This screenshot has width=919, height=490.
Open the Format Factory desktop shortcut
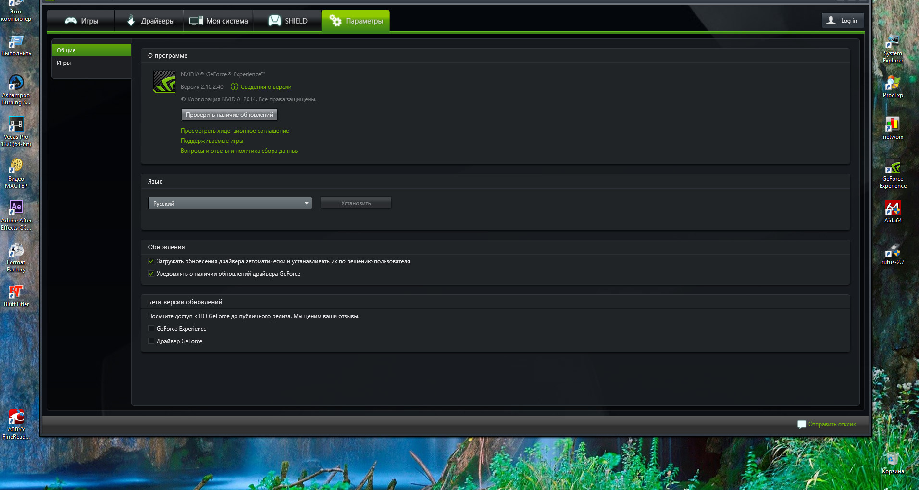coord(16,251)
